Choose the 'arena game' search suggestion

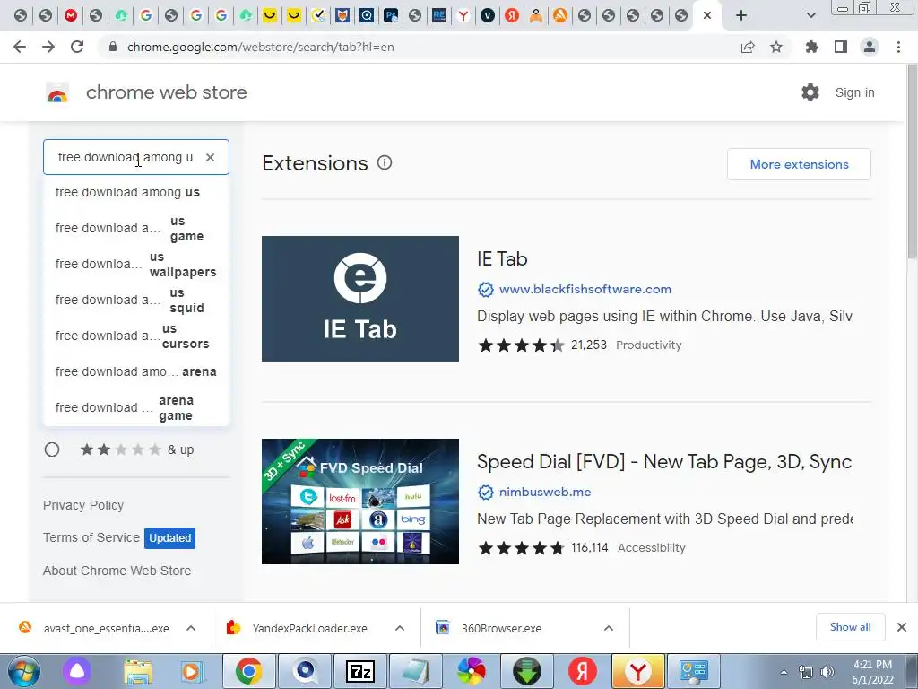tap(136, 408)
